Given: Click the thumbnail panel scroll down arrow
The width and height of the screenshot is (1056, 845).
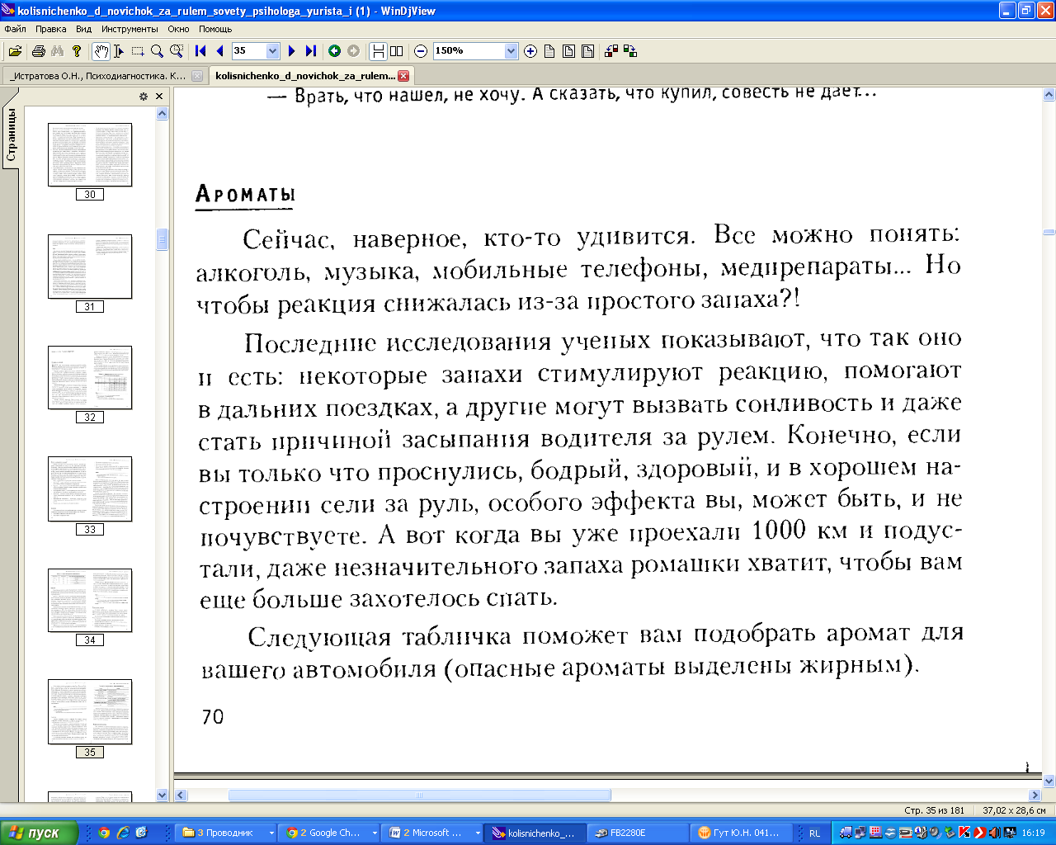Looking at the screenshot, I should coord(162,795).
